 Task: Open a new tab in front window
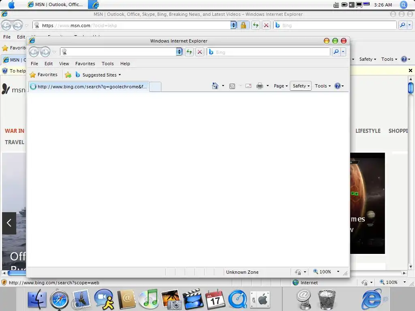click(x=155, y=87)
